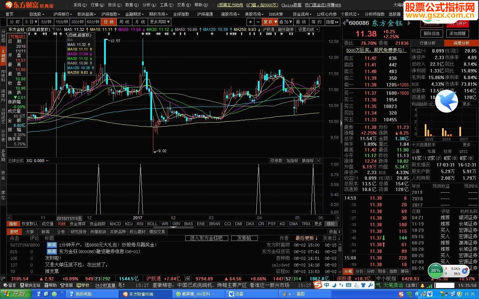Open the 深度F9 sidebar item
The height and width of the screenshot is (299, 479).
coord(3,96)
